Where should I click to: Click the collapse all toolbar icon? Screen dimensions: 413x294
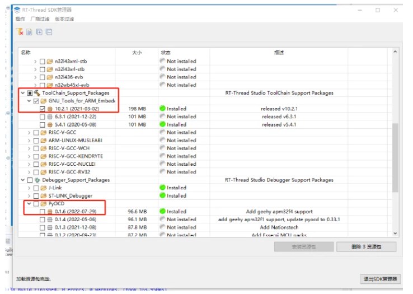49,32
